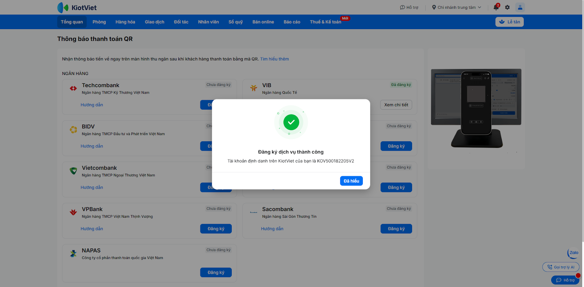Screen dimensions: 584x287
Task: Click the NGÂN HÀNG section label
Action: (75, 74)
